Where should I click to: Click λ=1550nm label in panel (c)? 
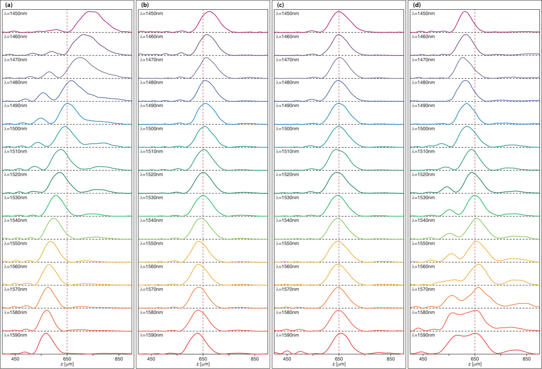[x=287, y=243]
